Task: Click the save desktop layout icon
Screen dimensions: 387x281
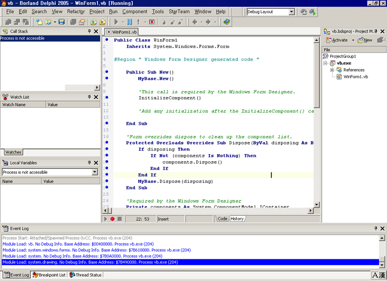Action: (304, 12)
